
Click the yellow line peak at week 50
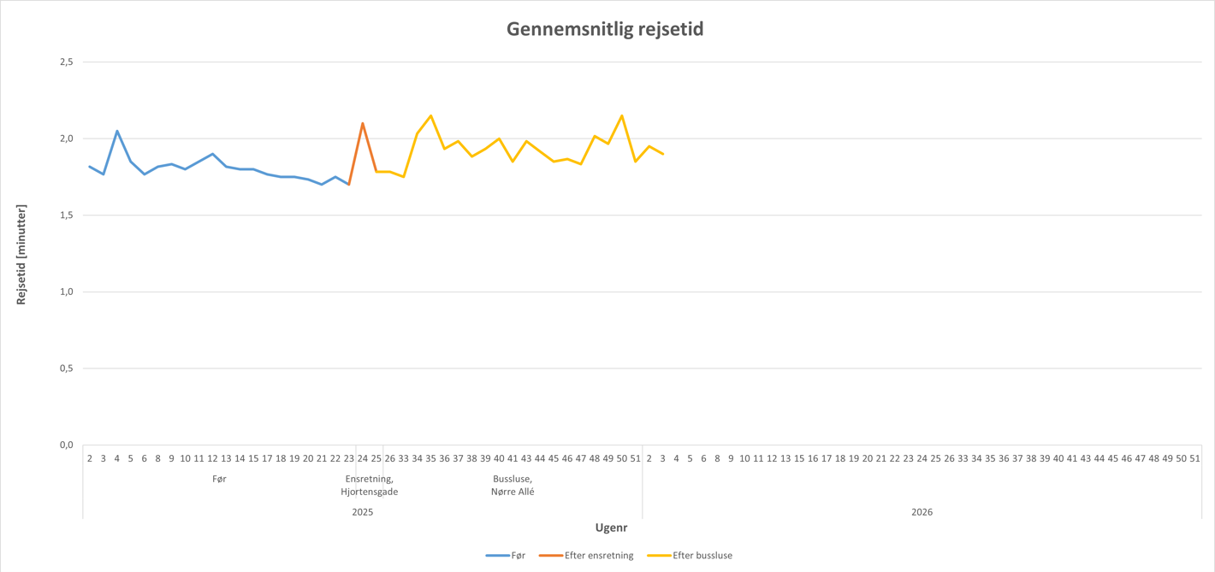tap(622, 115)
